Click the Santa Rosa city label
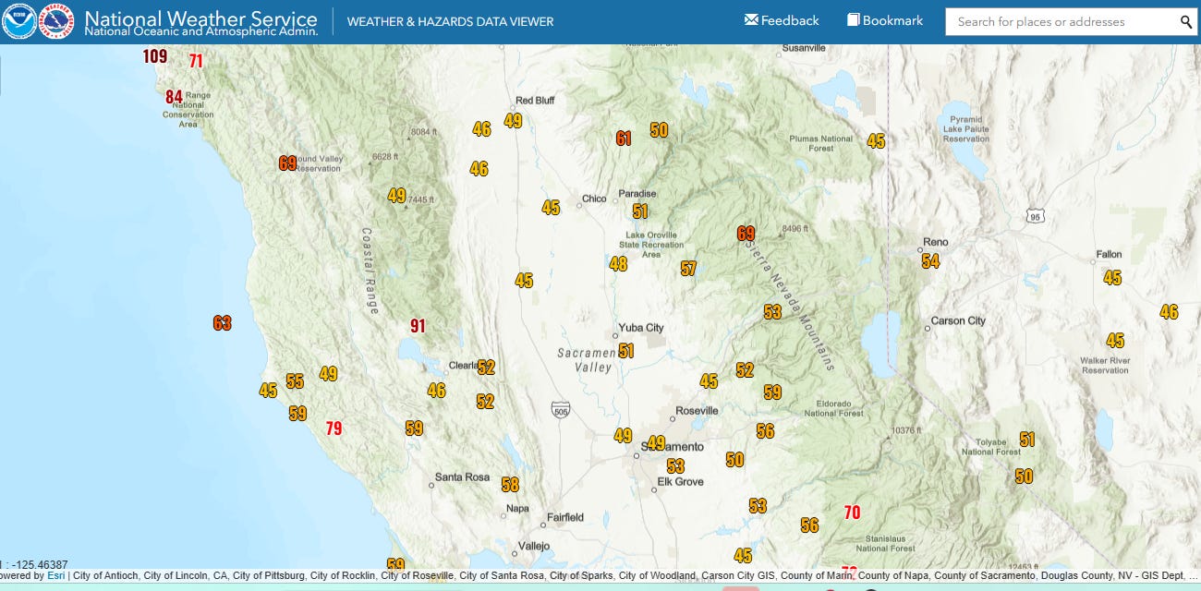1201x591 pixels. coord(462,477)
